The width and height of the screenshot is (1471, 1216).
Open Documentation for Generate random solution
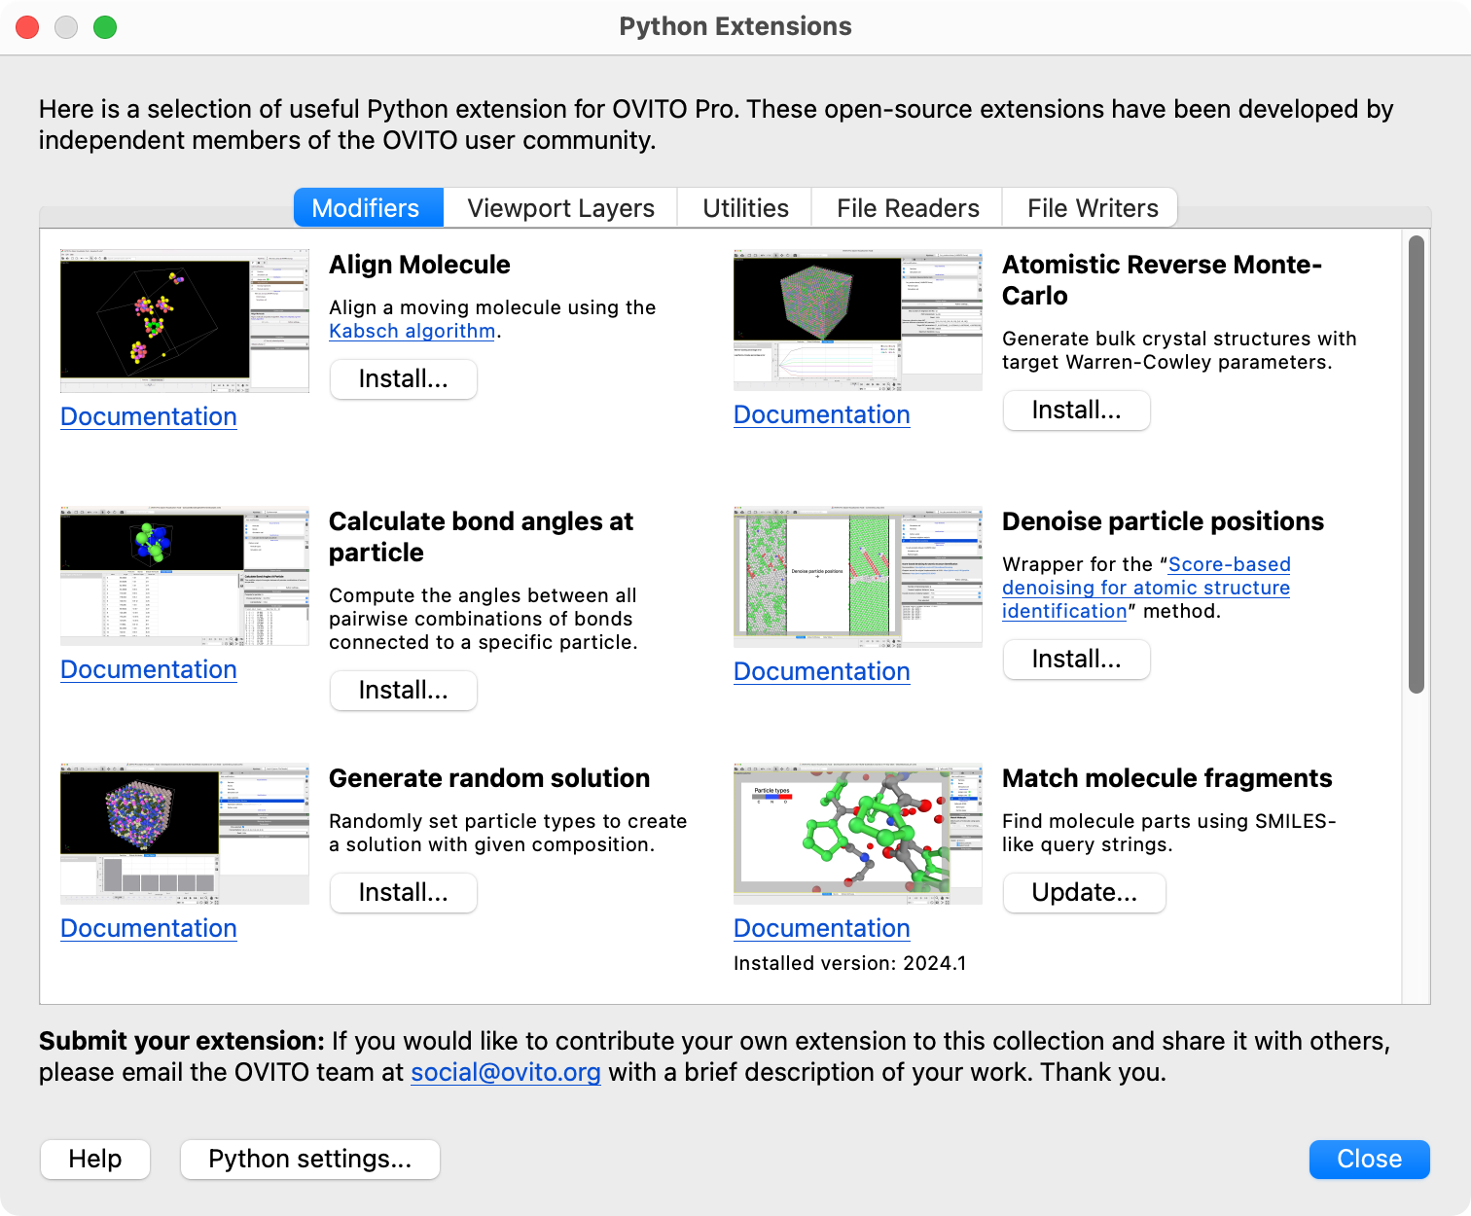tap(149, 928)
